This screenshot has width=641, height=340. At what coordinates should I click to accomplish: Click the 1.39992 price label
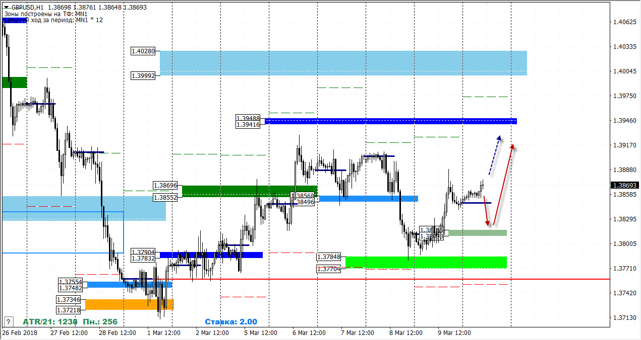[143, 75]
